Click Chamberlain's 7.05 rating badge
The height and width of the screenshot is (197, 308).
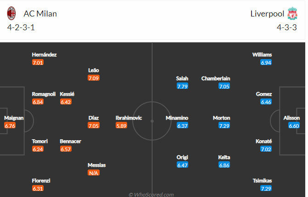click(x=224, y=86)
